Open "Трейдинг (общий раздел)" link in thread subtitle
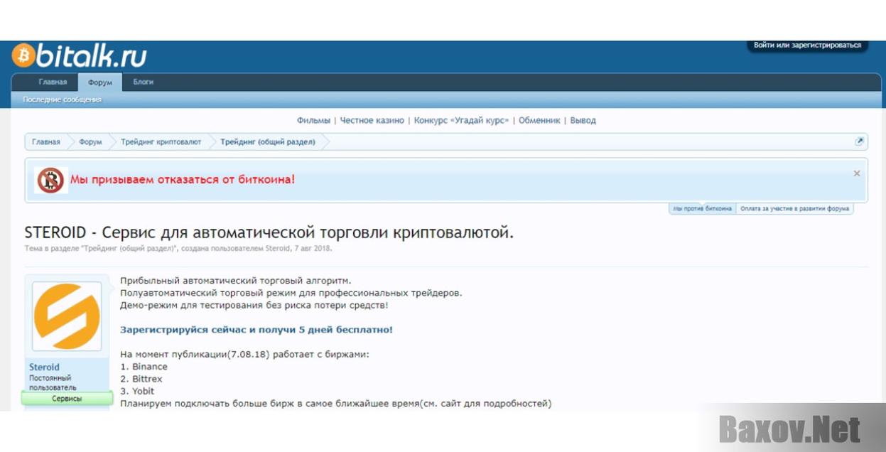The image size is (886, 452). pyautogui.click(x=131, y=249)
